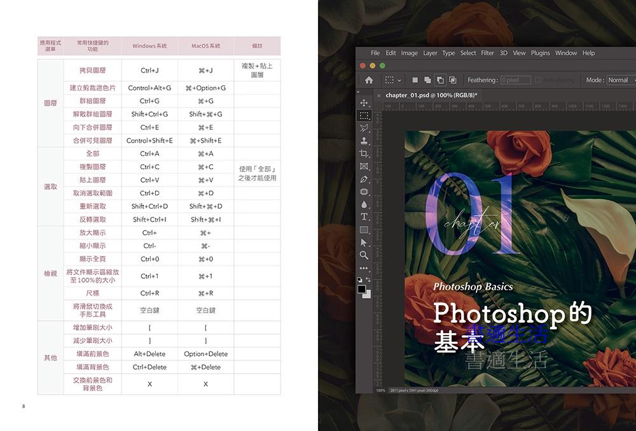This screenshot has width=636, height=431.
Task: Open the Type menu
Action: click(448, 53)
